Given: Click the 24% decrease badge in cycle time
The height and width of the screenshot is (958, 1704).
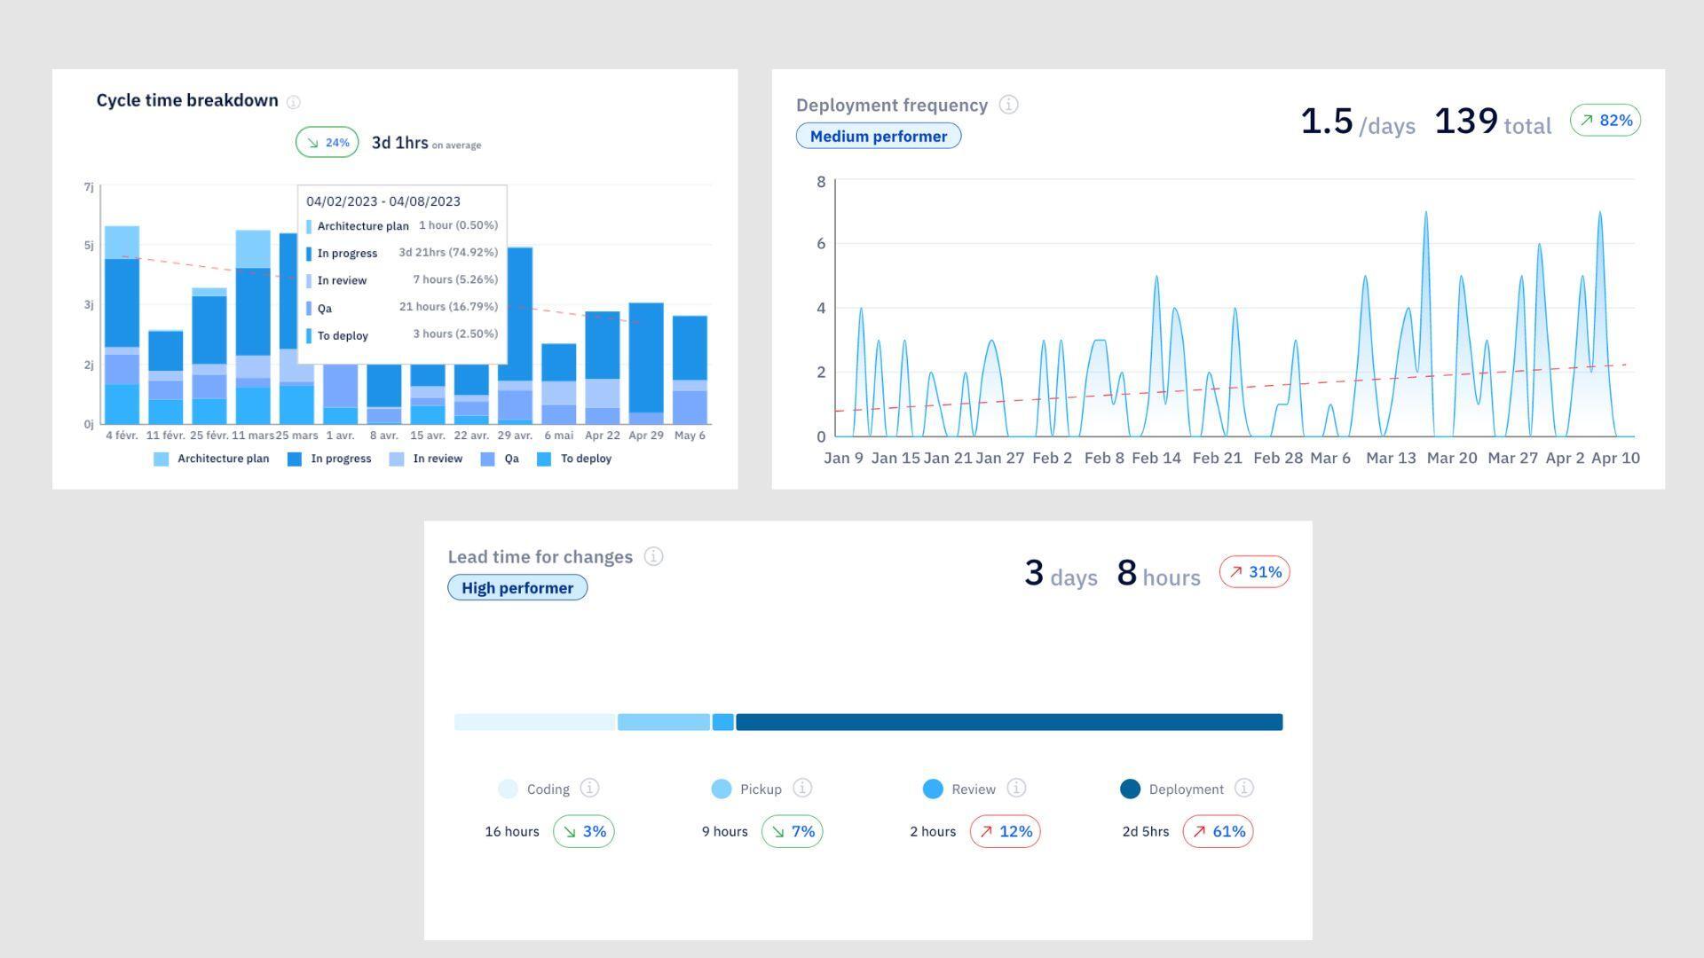Looking at the screenshot, I should click(327, 142).
